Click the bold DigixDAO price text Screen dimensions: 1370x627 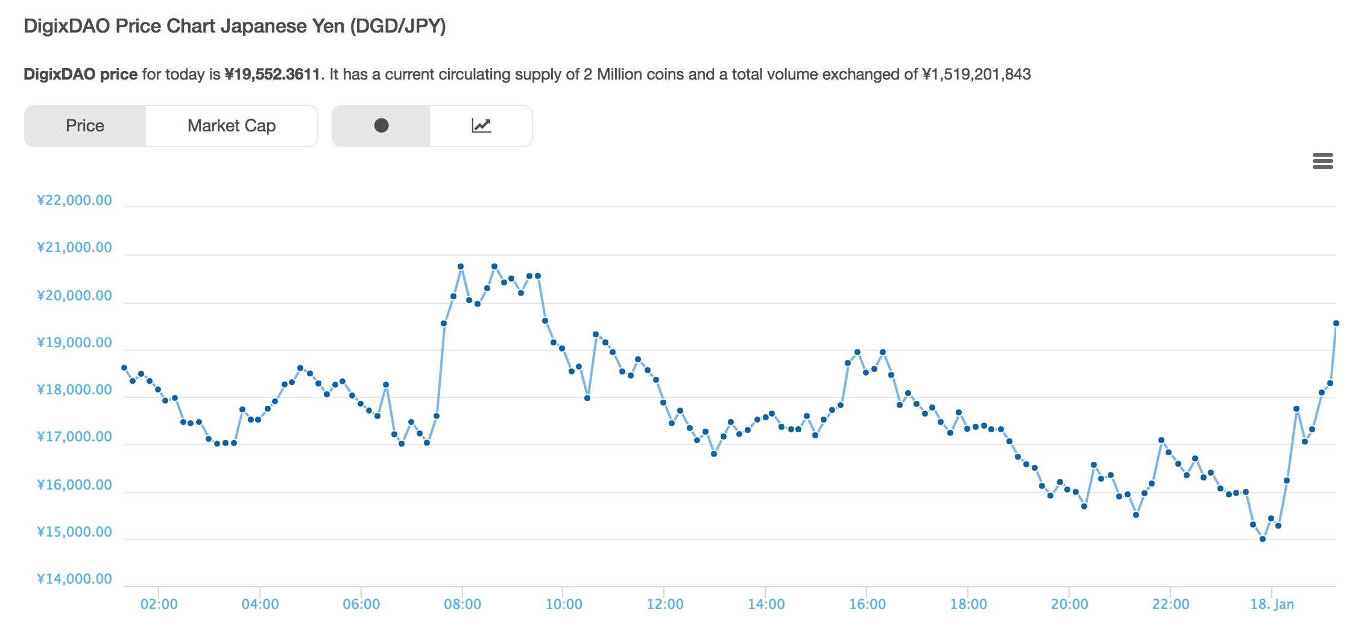coord(81,74)
